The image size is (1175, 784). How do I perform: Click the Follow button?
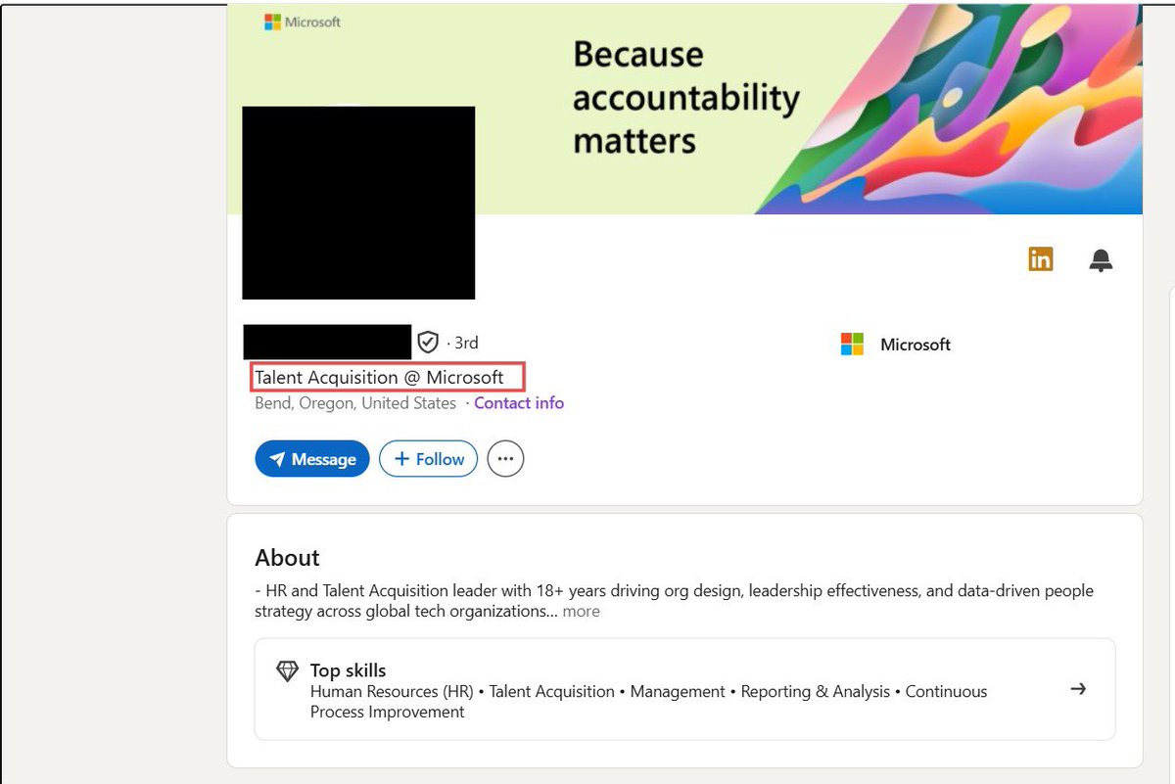(x=428, y=459)
